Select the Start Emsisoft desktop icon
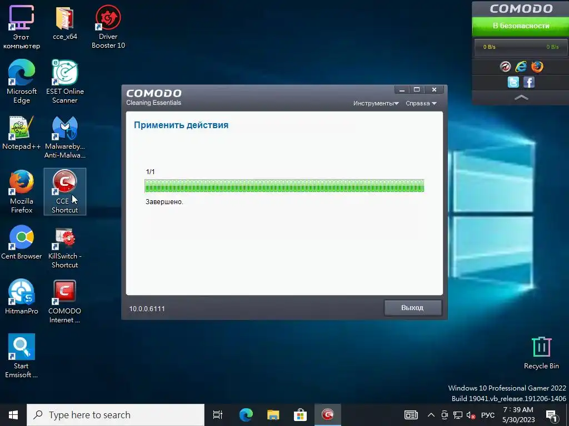The height and width of the screenshot is (426, 569). coord(22,356)
